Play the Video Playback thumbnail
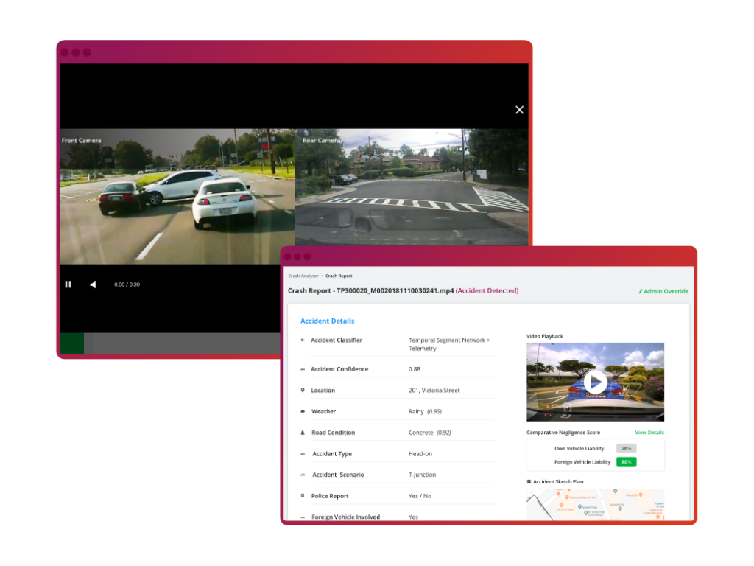This screenshot has height=566, width=754. (x=595, y=382)
